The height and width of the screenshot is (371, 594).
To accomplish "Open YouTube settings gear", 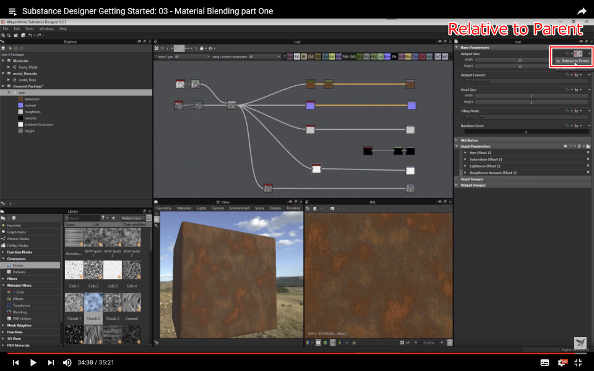I will coord(562,362).
